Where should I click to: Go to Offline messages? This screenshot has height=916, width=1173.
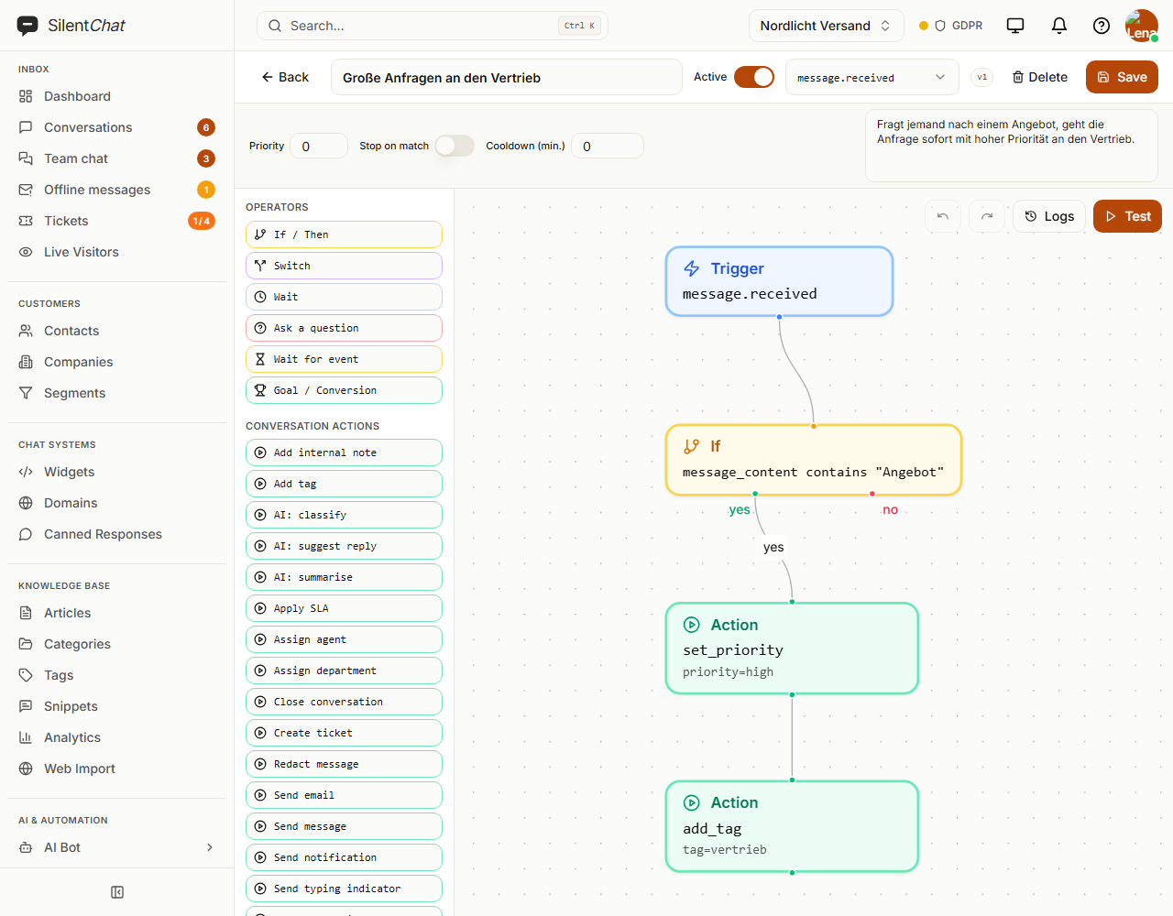116,190
